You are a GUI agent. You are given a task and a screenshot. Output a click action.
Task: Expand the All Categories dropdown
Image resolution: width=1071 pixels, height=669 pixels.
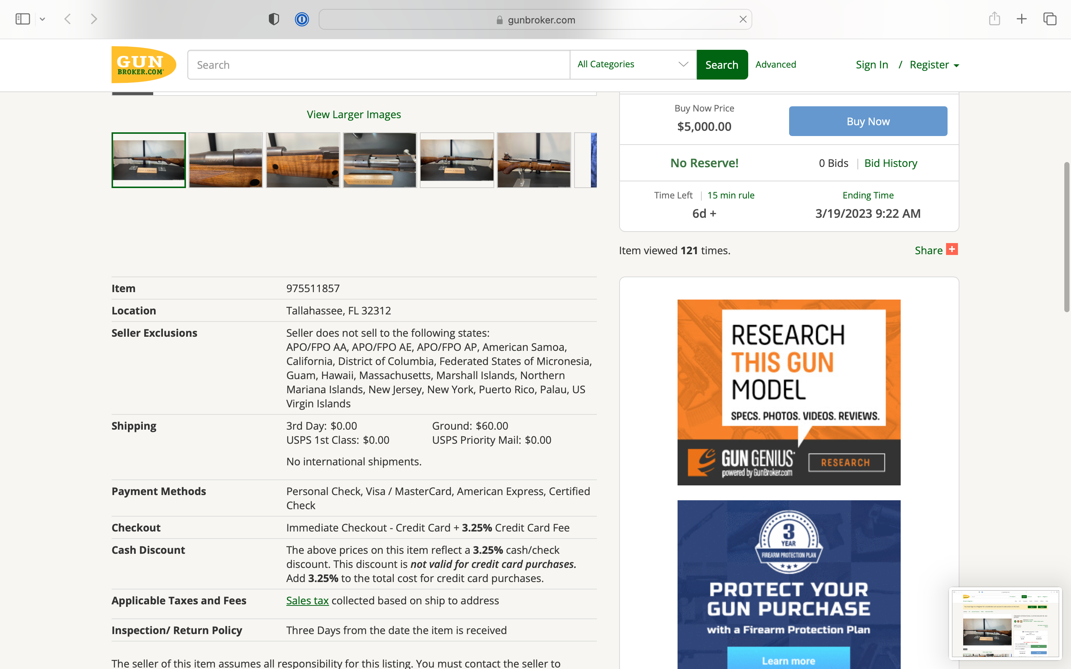tap(633, 65)
